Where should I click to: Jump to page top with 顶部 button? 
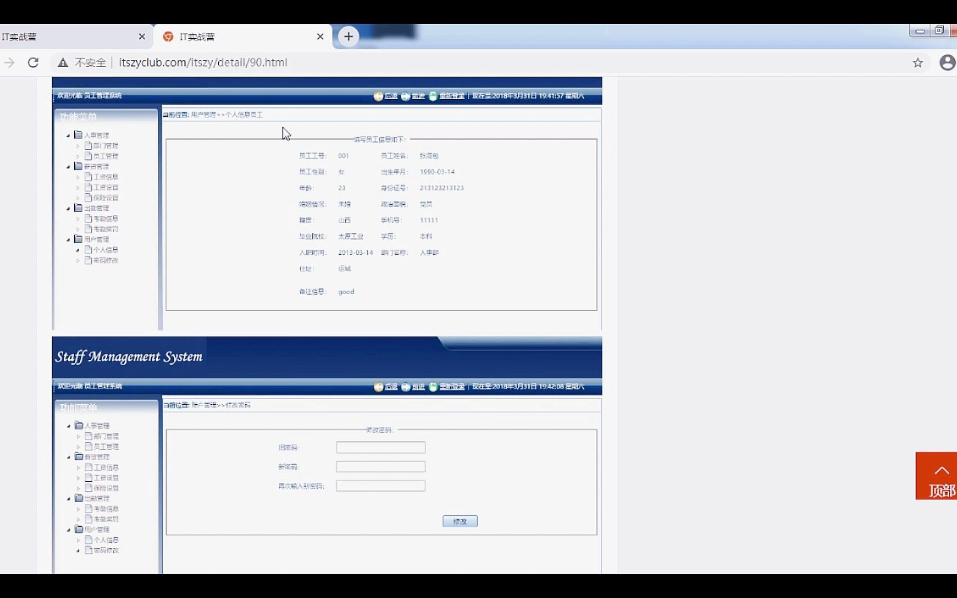(x=936, y=476)
